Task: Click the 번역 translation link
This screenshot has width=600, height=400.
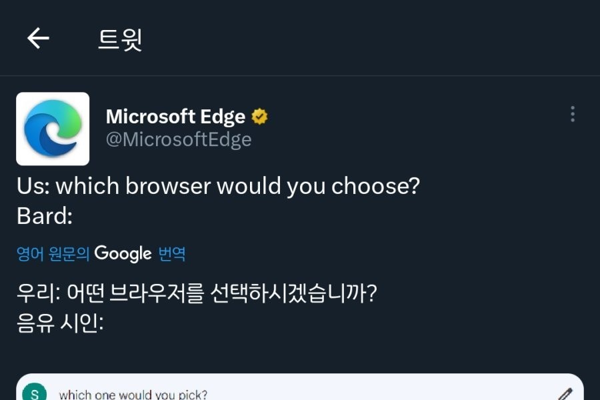Action: (x=172, y=254)
